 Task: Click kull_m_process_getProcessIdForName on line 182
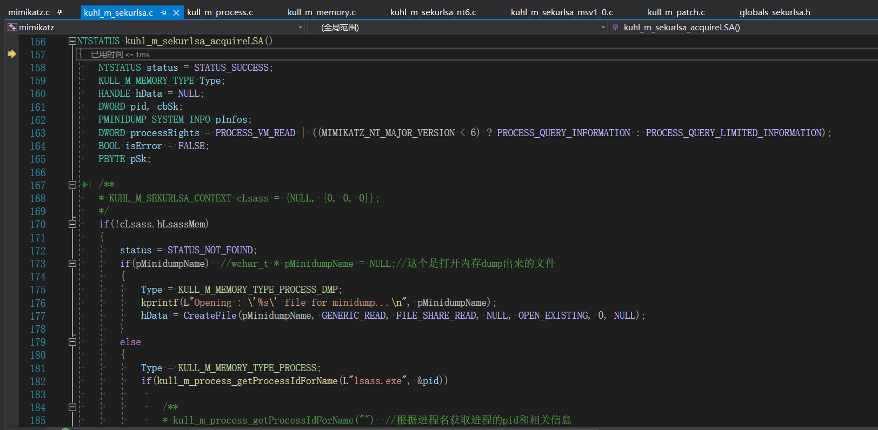click(x=248, y=381)
